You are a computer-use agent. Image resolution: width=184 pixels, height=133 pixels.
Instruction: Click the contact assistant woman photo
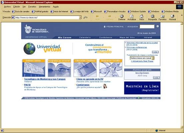pyautogui.click(x=105, y=86)
